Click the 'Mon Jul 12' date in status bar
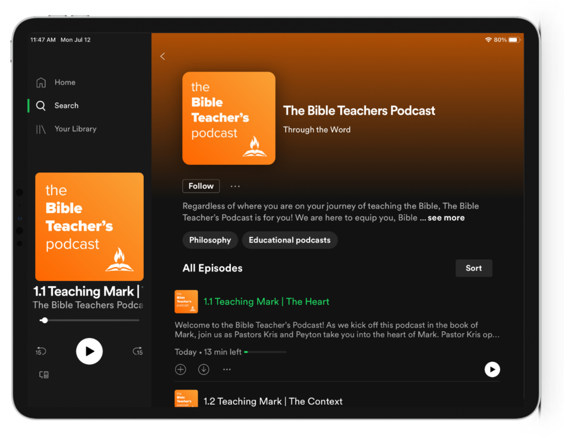564x446 pixels. (75, 40)
